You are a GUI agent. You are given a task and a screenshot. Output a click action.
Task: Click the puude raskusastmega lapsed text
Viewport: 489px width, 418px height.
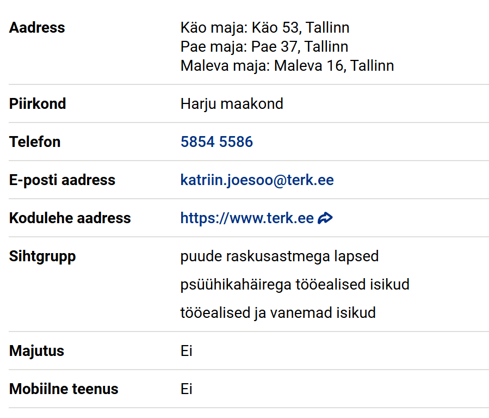pyautogui.click(x=279, y=256)
